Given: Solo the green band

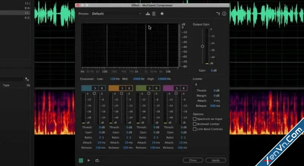Looking at the screenshot, I should click(x=149, y=88).
